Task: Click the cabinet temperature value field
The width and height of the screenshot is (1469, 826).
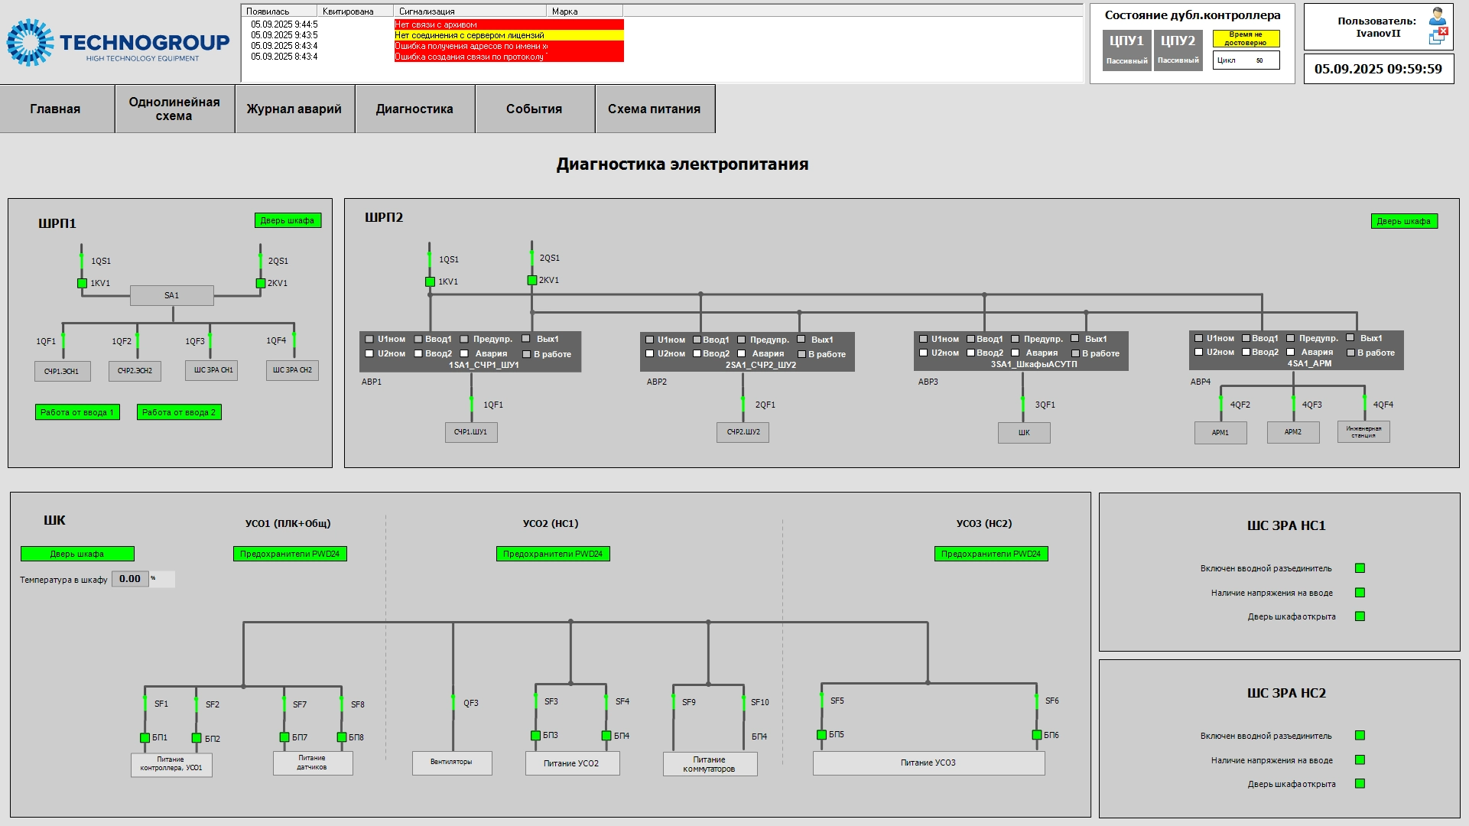Action: tap(130, 579)
